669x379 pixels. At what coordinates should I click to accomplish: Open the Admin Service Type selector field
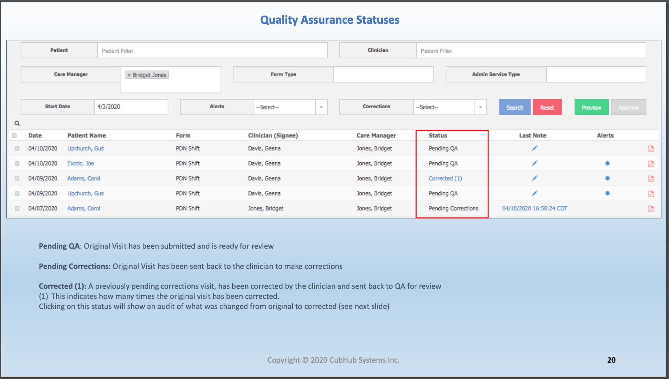tap(596, 74)
